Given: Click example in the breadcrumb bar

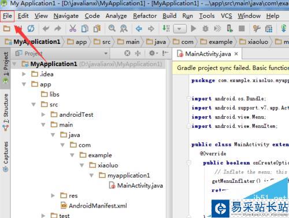Looking at the screenshot, I should (x=216, y=42).
